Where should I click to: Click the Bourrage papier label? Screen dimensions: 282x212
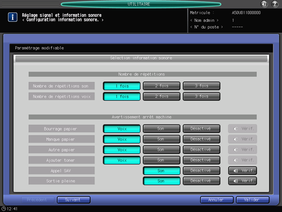click(x=62, y=129)
